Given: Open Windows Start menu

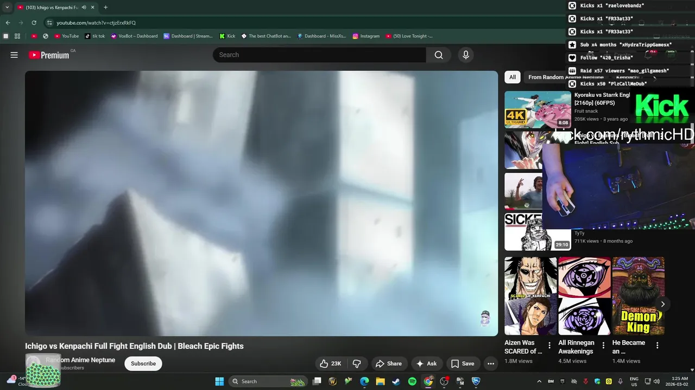Looking at the screenshot, I should [x=219, y=381].
